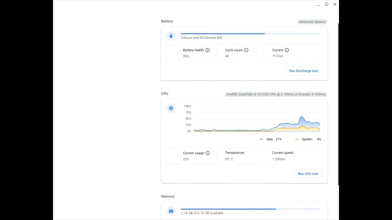The image size is (392, 220).
Task: Click the battery icon in Battery card
Action: [171, 36]
